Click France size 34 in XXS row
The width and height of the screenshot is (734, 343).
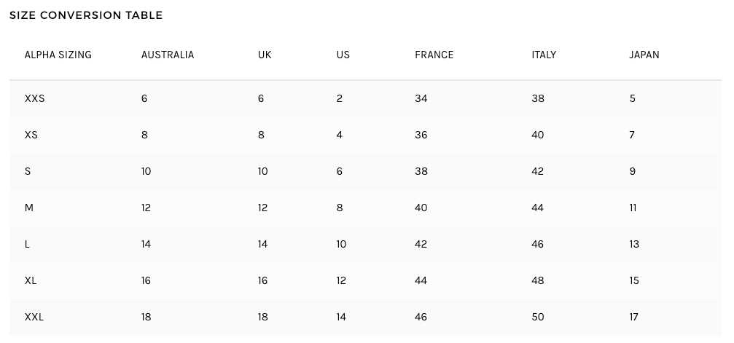point(421,98)
